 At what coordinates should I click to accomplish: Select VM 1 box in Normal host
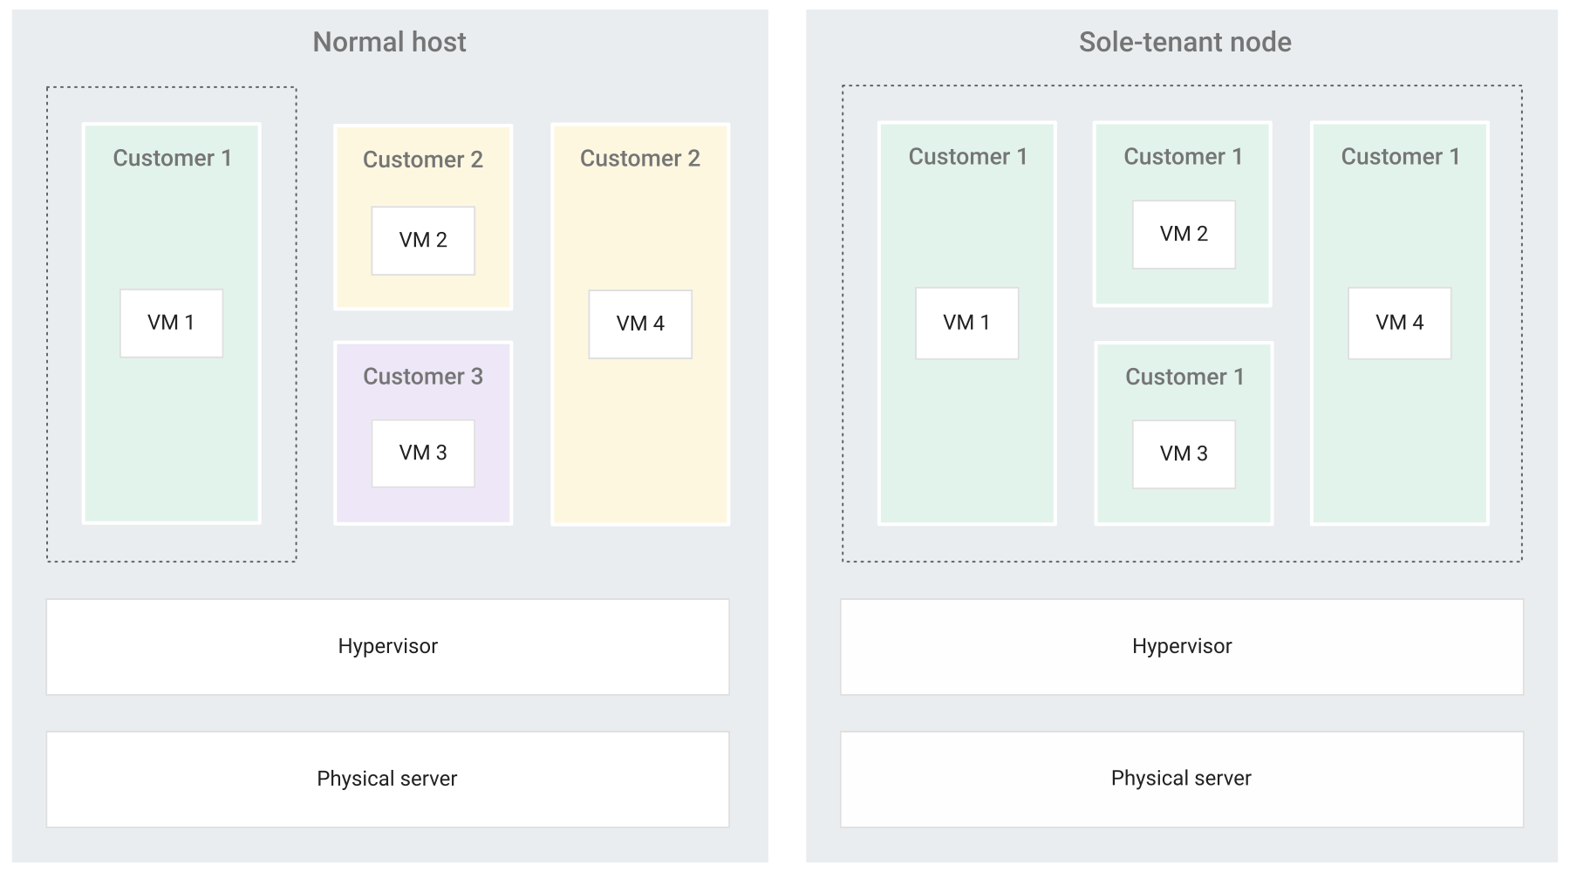[171, 323]
